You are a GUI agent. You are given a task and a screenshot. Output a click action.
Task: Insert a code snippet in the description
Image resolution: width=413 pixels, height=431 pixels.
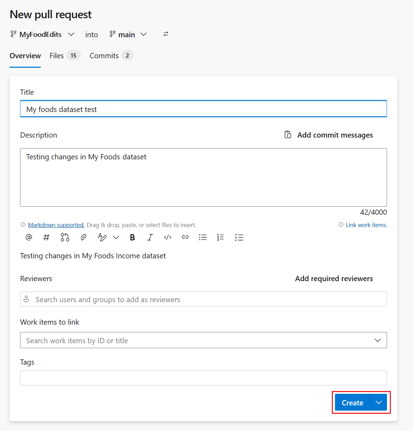point(168,237)
